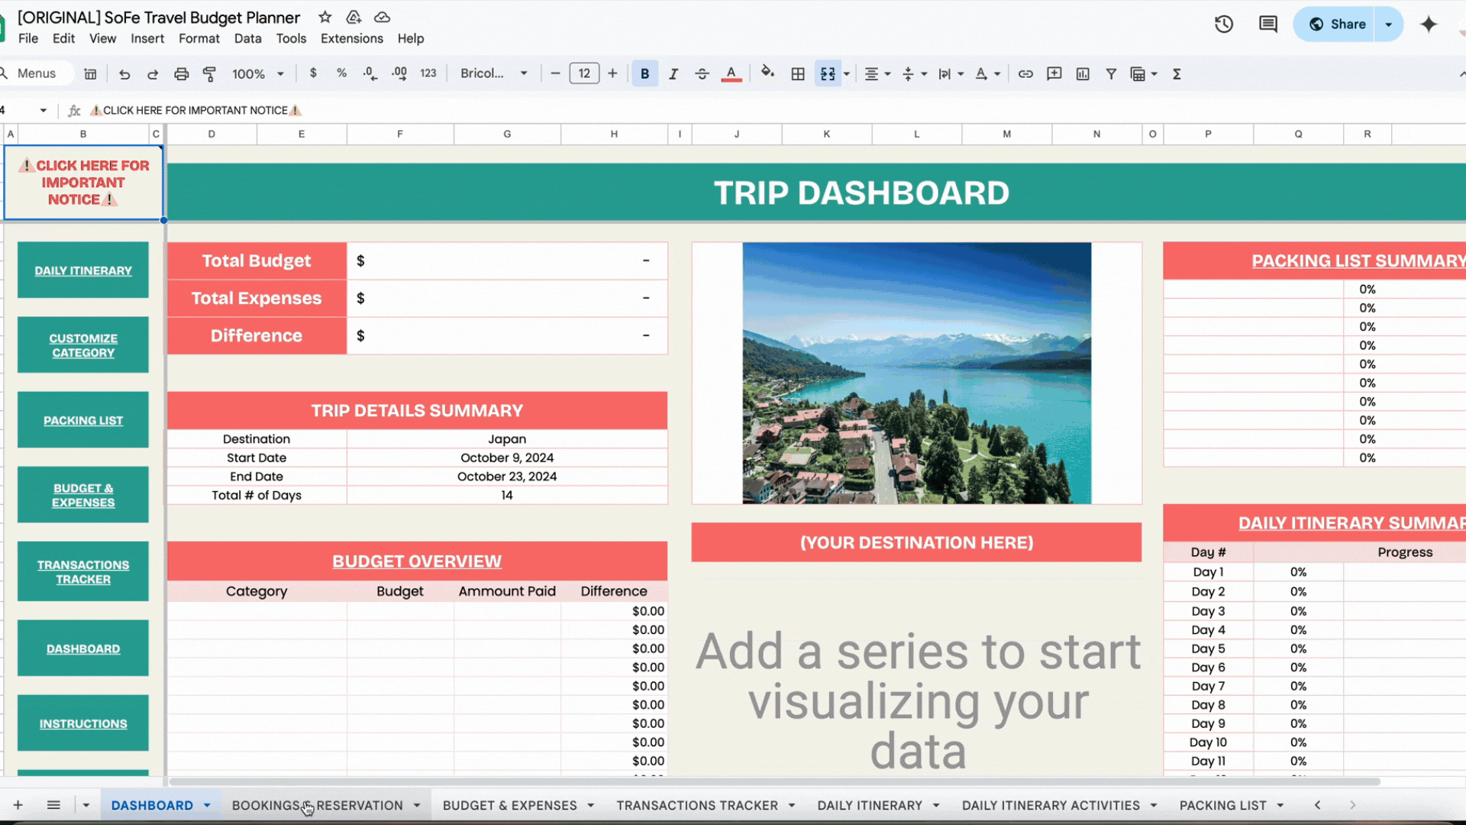Screen dimensions: 1466x825
Task: Click the font size input field
Action: (584, 73)
